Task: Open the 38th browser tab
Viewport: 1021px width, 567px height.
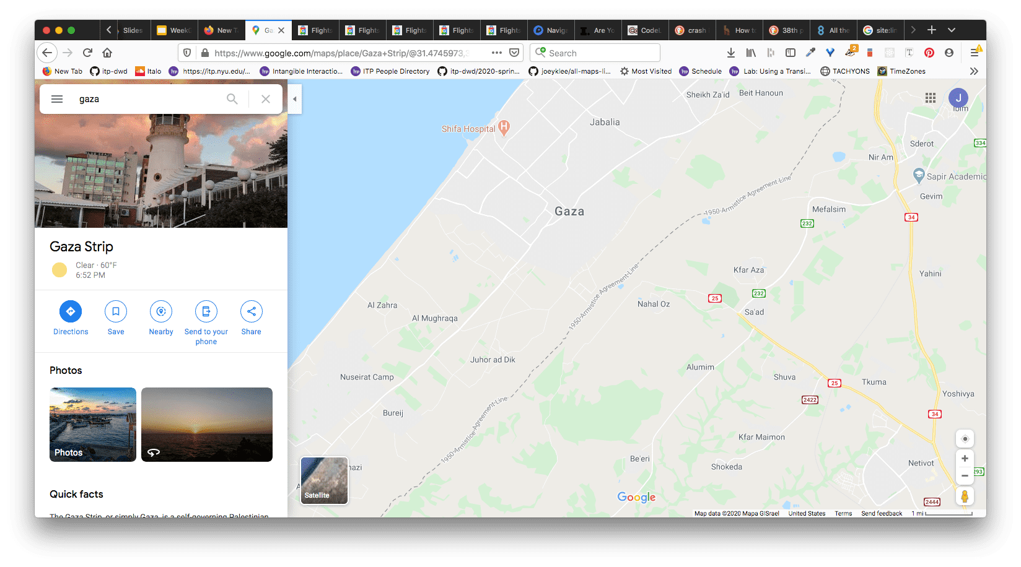Action: [x=787, y=30]
